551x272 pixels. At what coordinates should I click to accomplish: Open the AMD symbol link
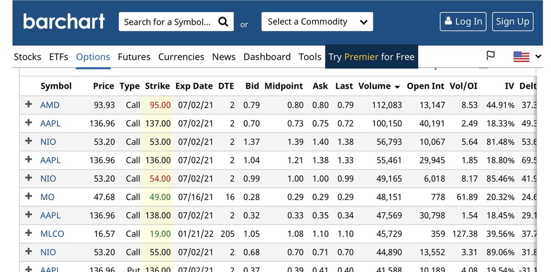50,105
